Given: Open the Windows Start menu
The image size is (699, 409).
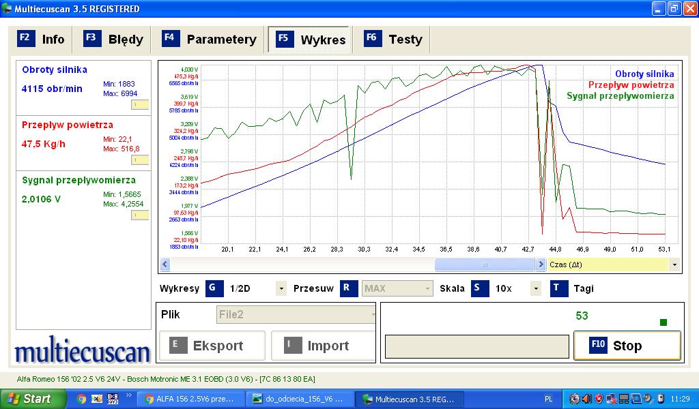Looking at the screenshot, I should (33, 399).
